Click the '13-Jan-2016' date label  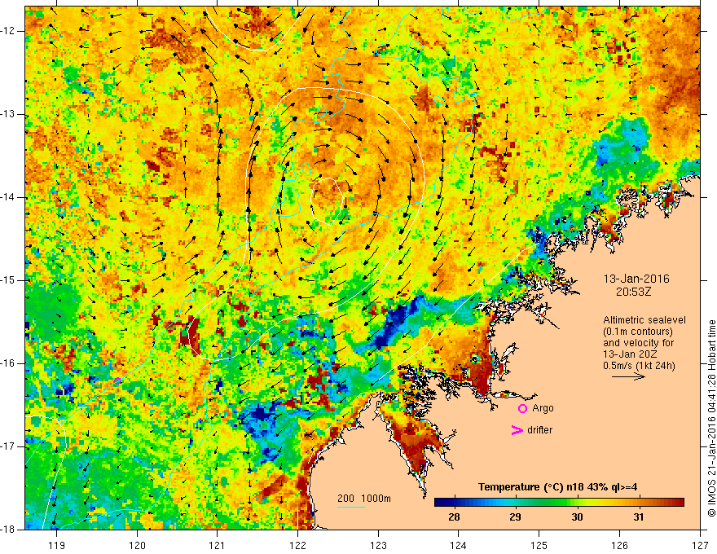[636, 279]
